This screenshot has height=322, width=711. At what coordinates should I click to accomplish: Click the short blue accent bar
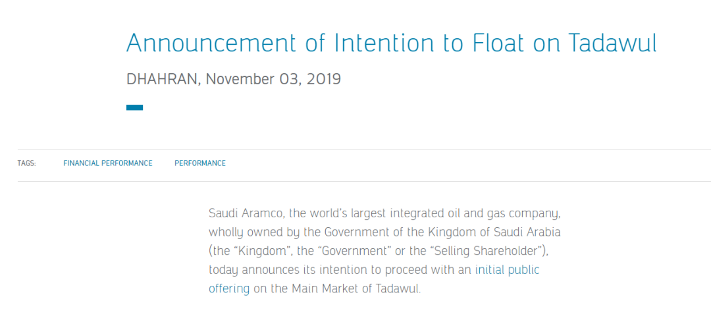[x=135, y=107]
